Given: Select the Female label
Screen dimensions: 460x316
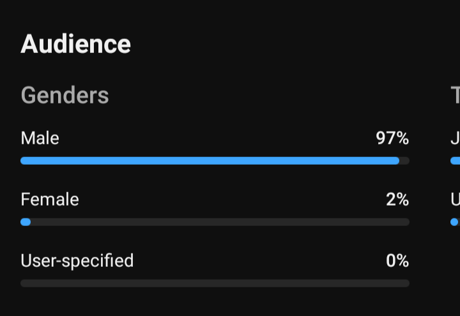Looking at the screenshot, I should tap(50, 199).
